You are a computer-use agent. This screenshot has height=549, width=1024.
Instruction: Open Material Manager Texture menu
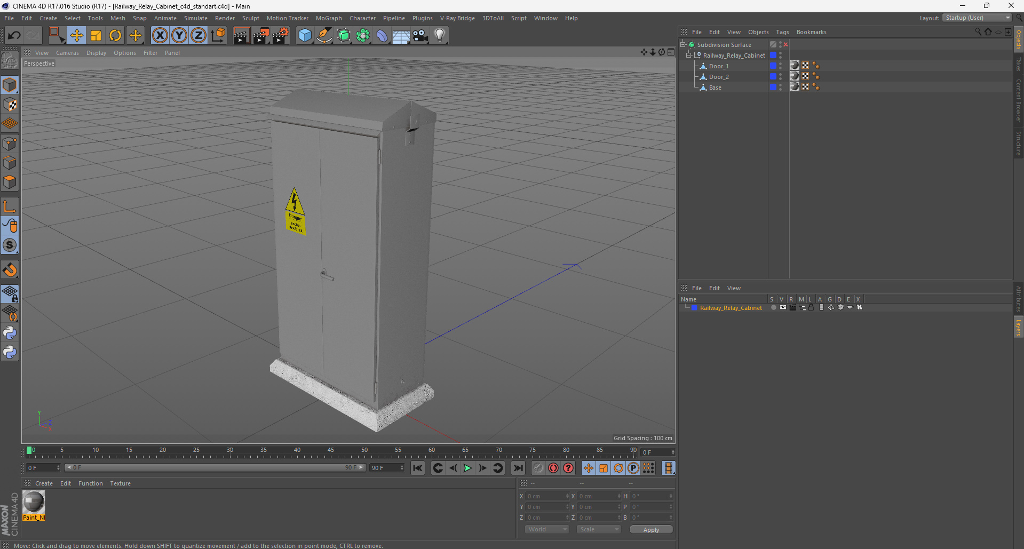[x=120, y=483]
